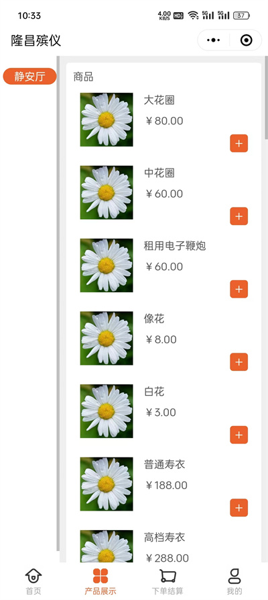Viewport: 268px width, 600px height.
Task: Tap 白花 daisy thumbnail image
Action: point(107,411)
